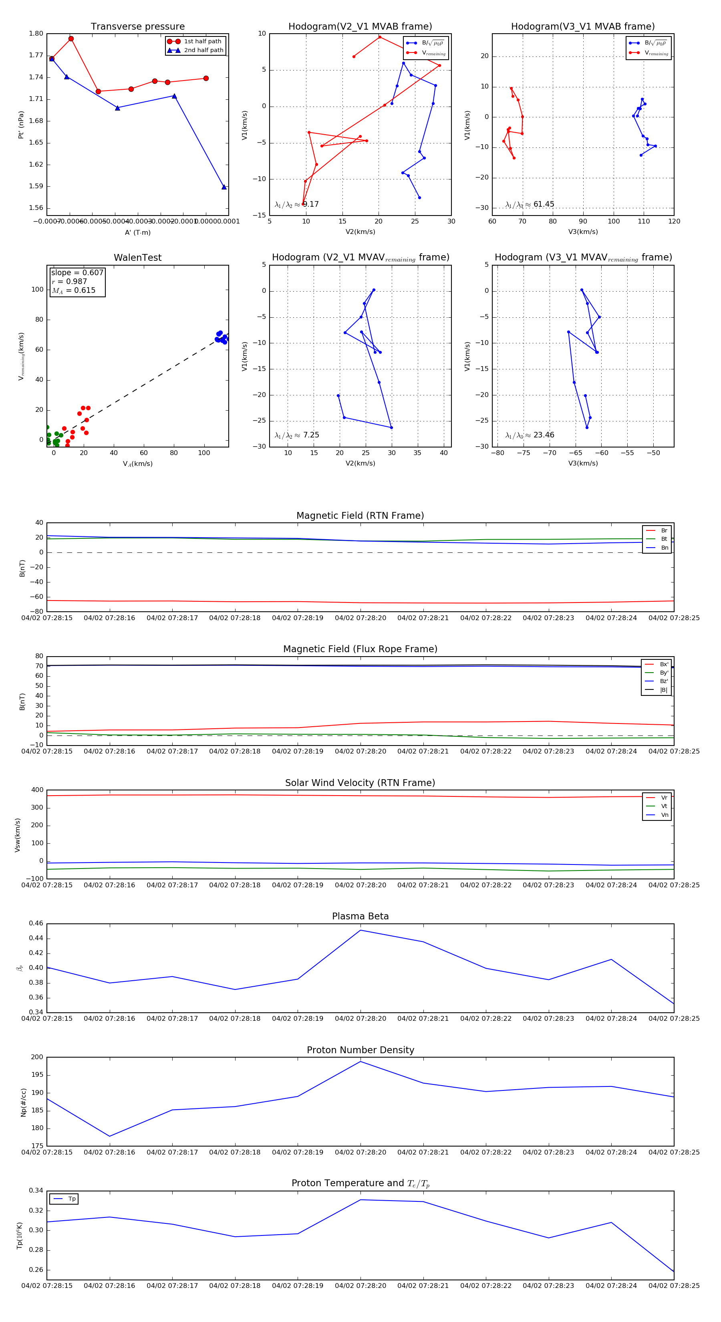Select the 'Br' legend entry
The width and height of the screenshot is (721, 1322).
(657, 531)
